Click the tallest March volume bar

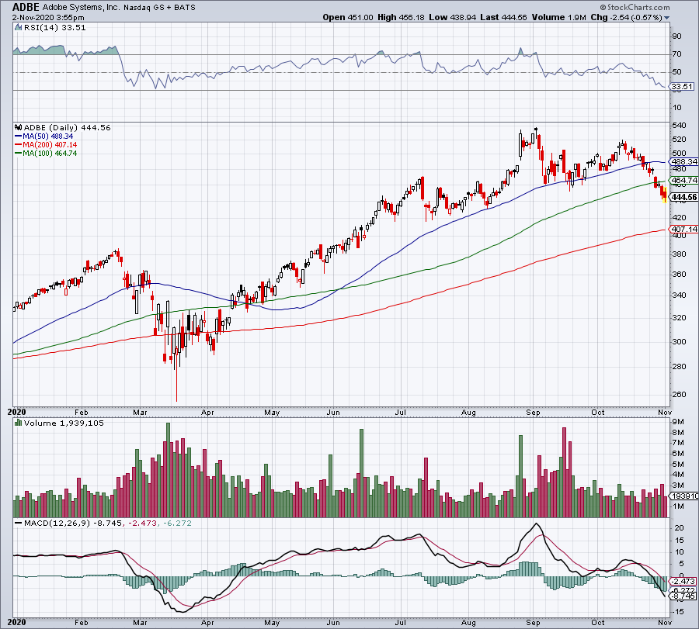168,470
